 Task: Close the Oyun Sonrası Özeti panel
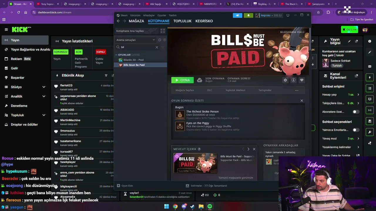302,101
